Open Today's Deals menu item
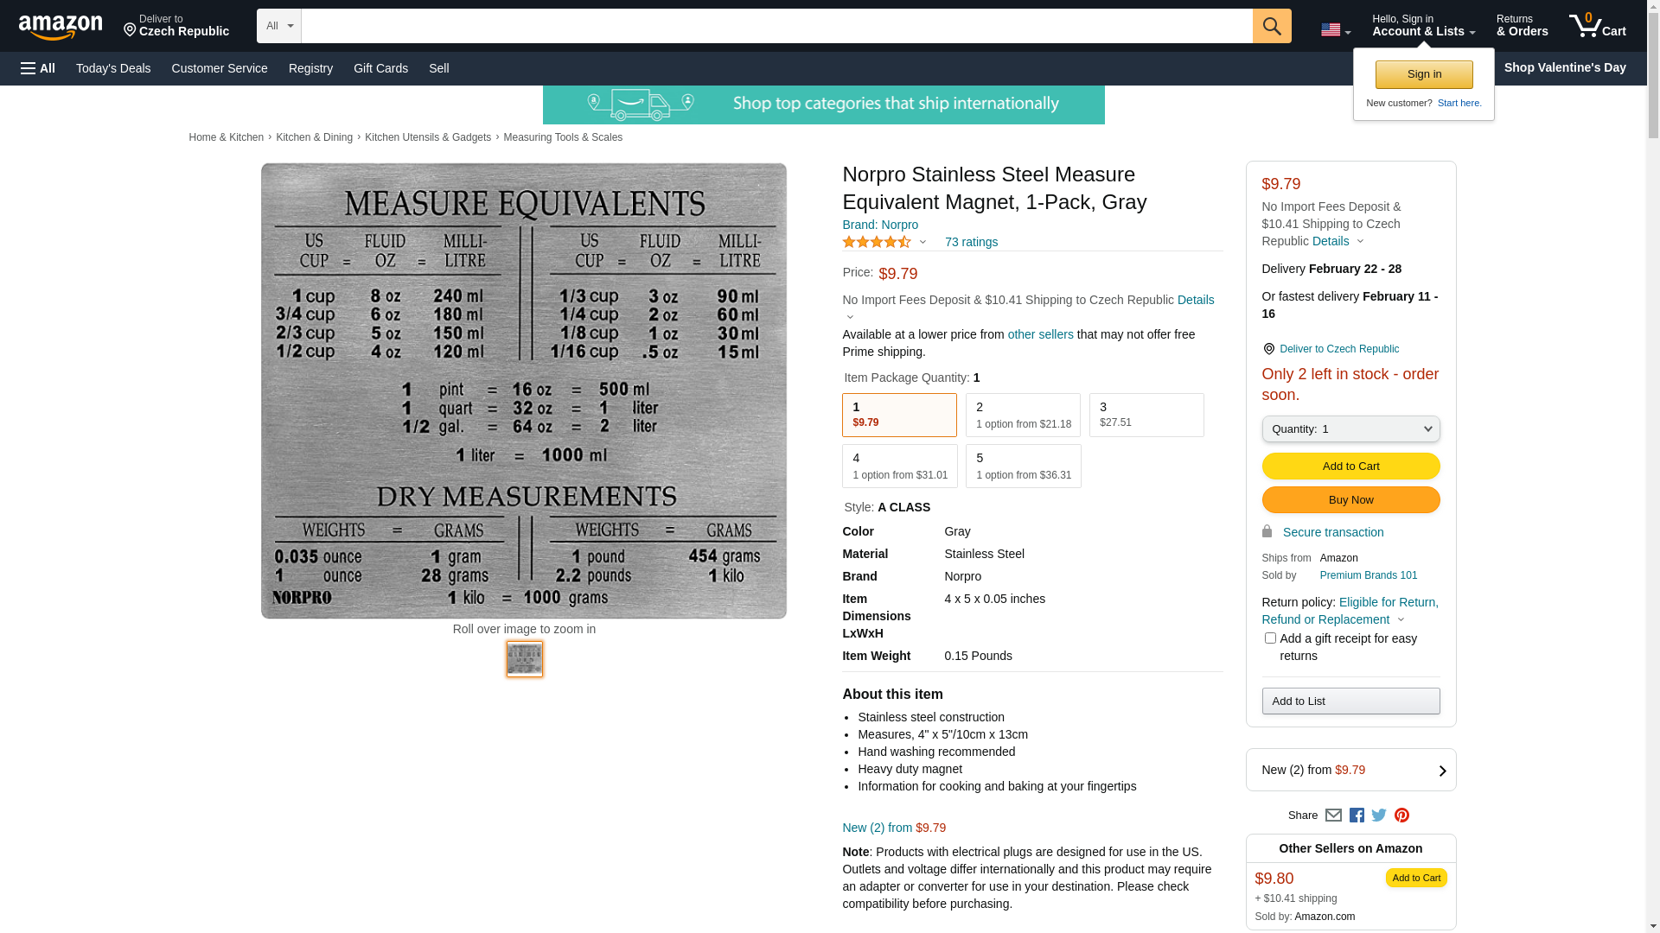The width and height of the screenshot is (1660, 933). pos(113,68)
